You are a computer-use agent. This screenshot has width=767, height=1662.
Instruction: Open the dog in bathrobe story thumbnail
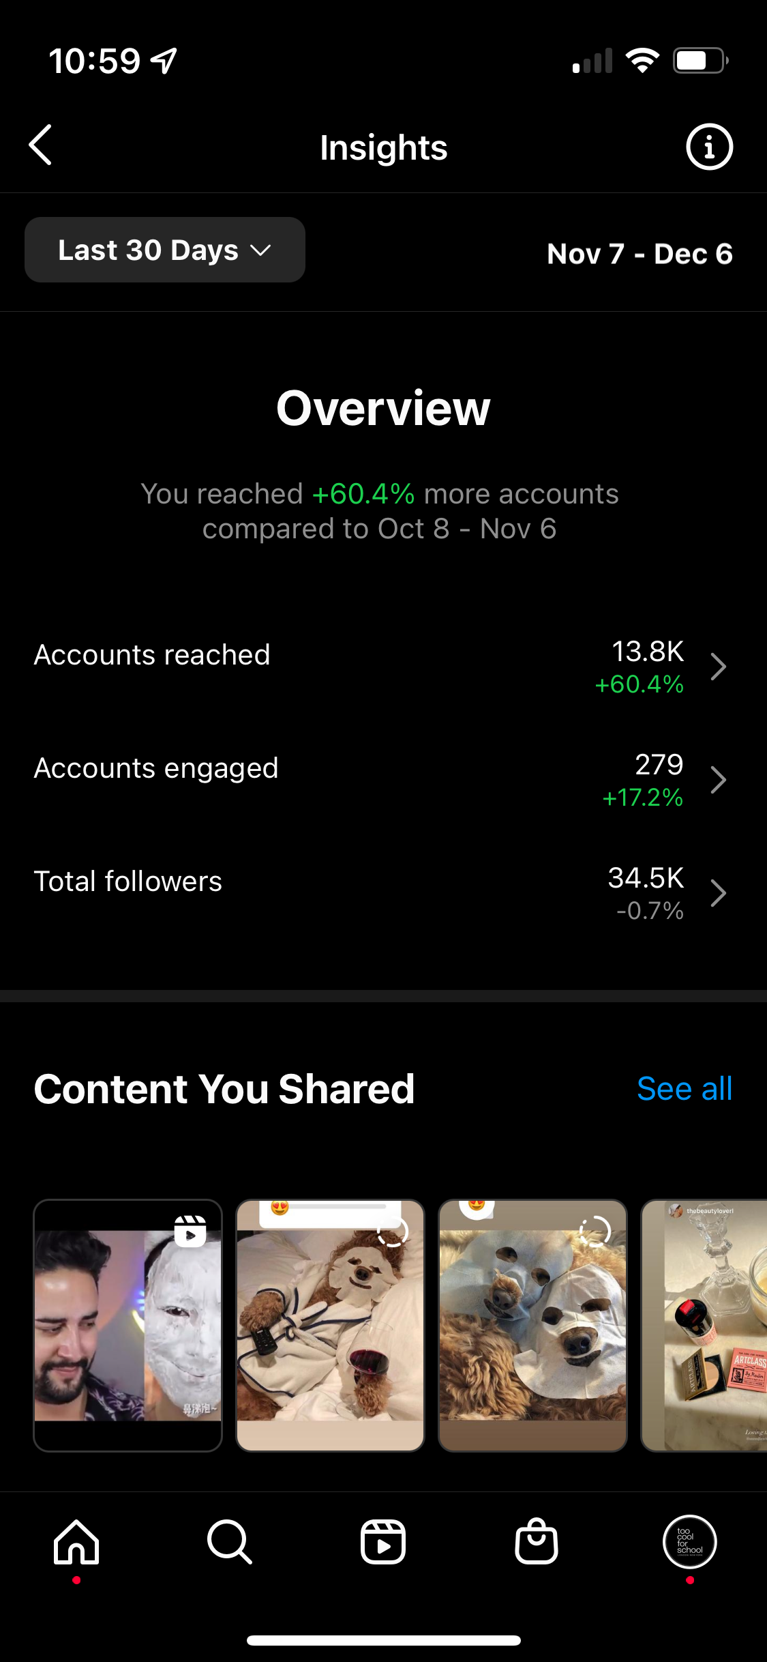click(330, 1325)
